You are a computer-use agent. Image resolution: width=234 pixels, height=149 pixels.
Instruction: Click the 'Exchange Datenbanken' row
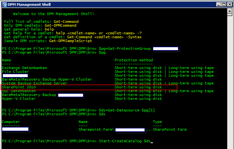tap(108, 68)
